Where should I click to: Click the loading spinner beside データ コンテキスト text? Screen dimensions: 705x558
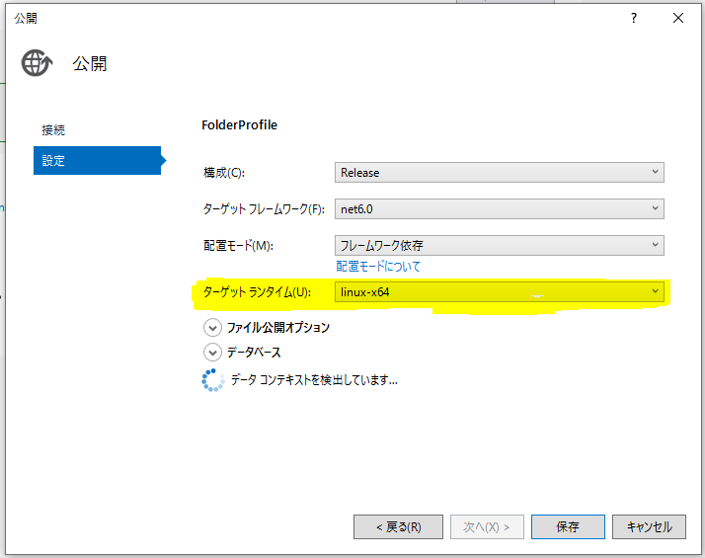[x=212, y=379]
